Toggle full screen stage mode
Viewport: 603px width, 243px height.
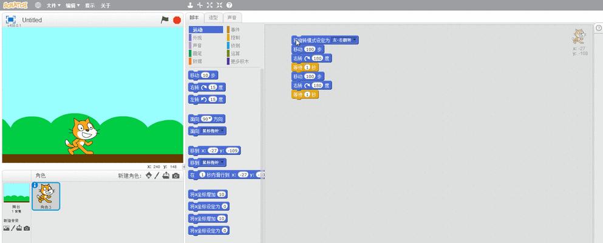(11, 19)
